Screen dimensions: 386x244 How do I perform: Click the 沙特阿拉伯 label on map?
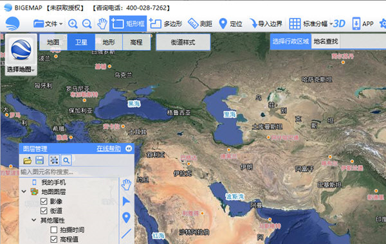[x=194, y=232]
